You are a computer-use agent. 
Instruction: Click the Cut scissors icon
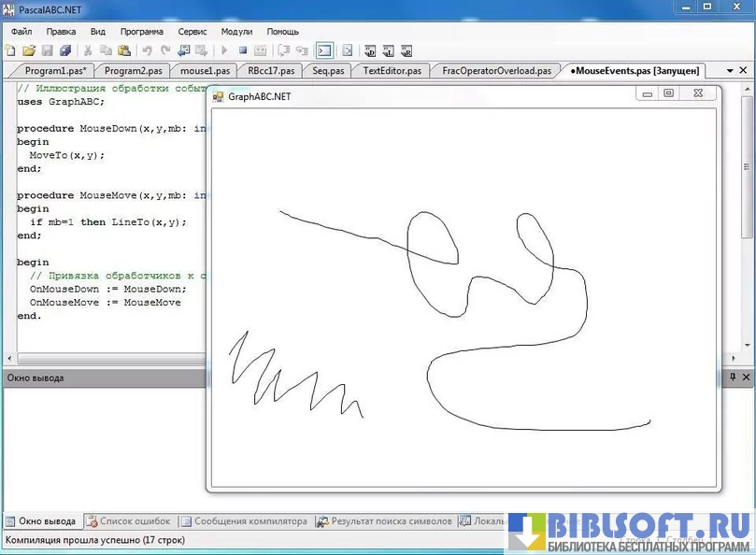click(x=88, y=50)
